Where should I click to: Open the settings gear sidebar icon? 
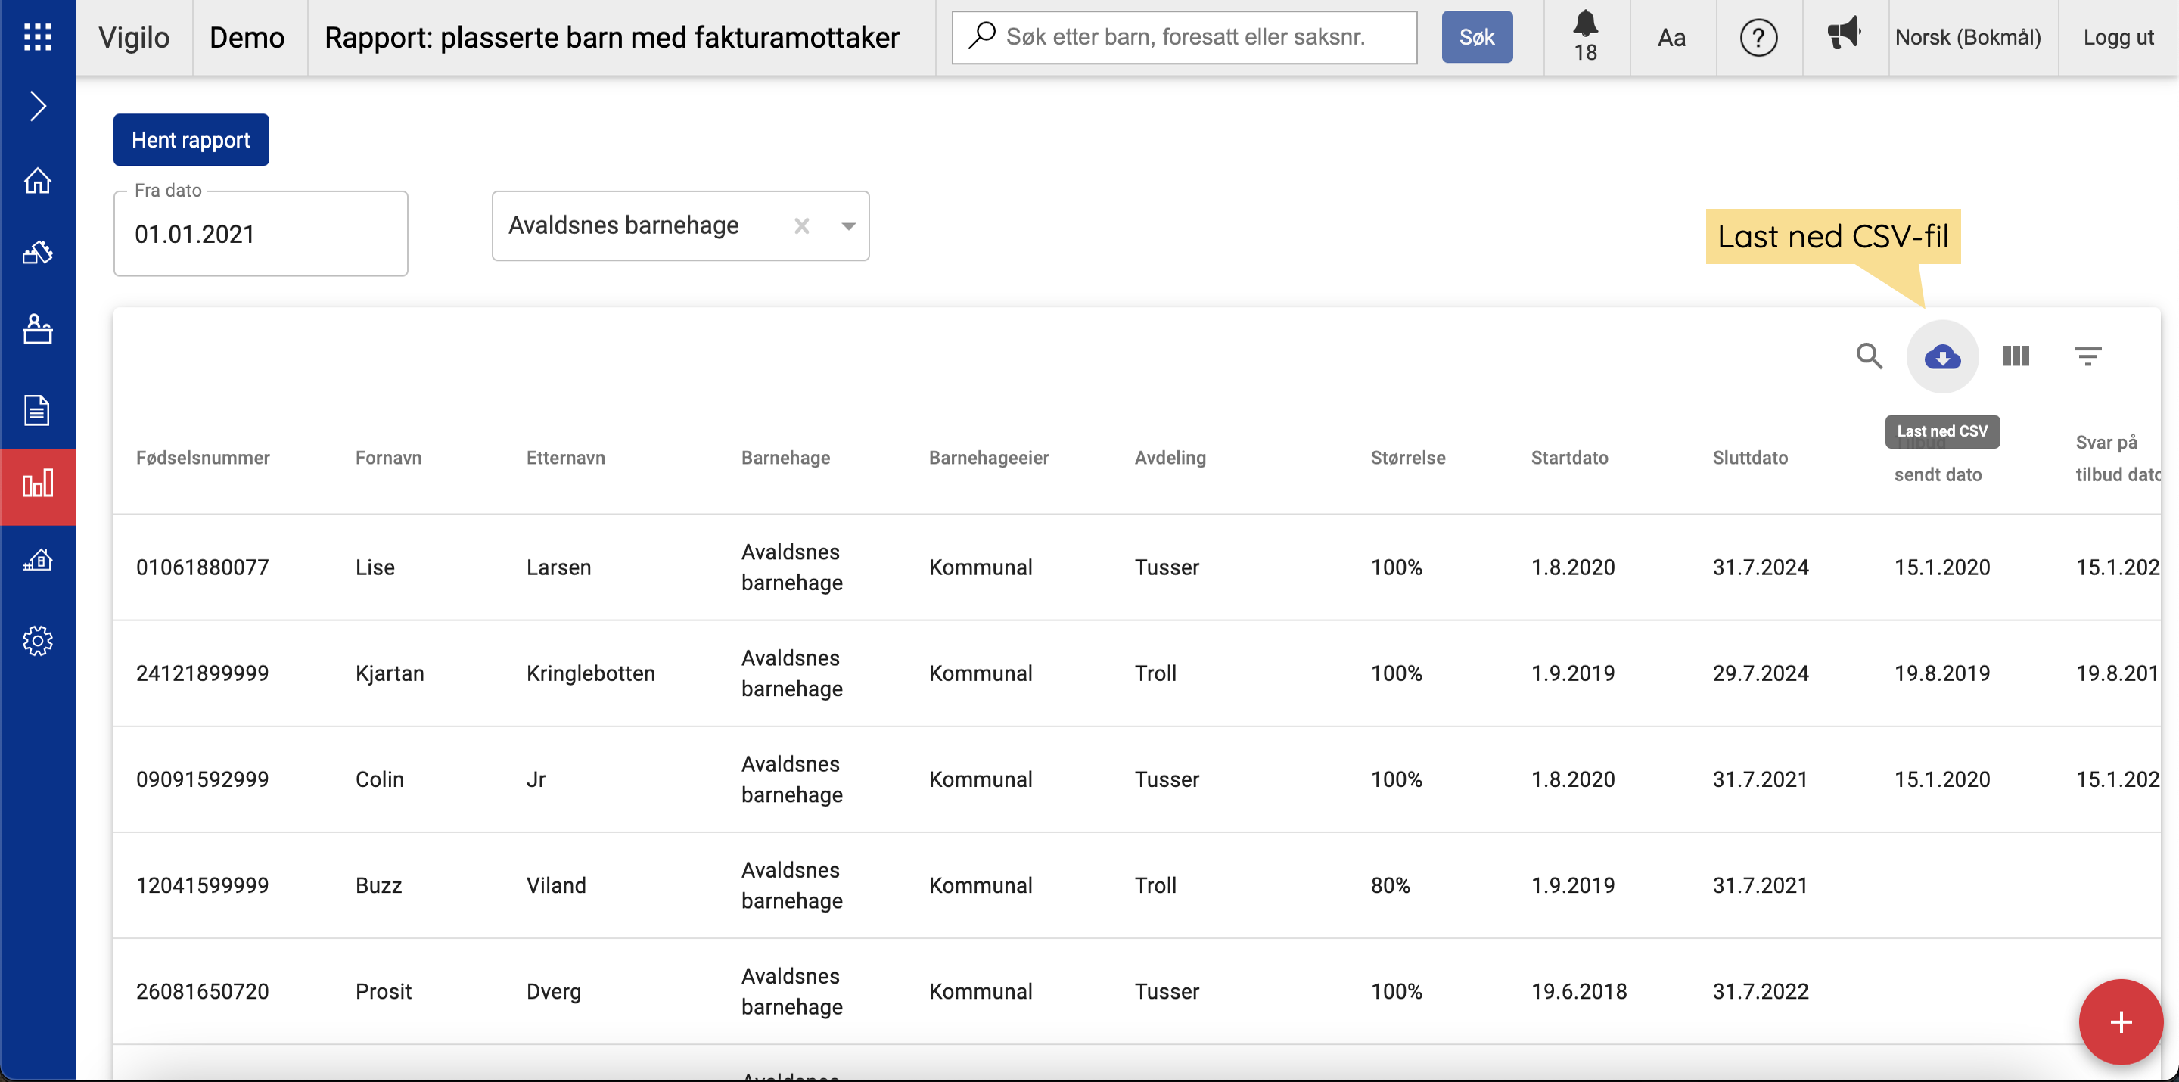[x=37, y=640]
